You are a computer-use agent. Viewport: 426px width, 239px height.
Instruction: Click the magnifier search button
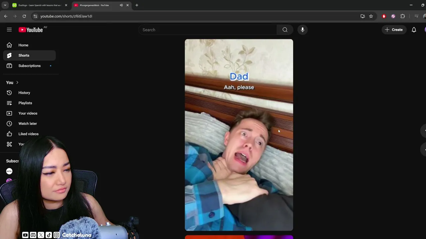tap(285, 30)
